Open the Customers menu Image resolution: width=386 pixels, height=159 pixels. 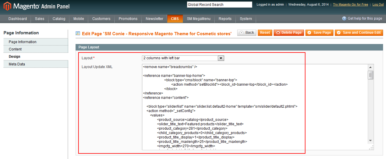pos(101,19)
